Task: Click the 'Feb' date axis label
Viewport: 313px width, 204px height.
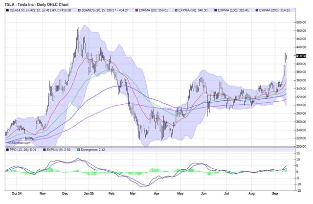Action: 112,194
